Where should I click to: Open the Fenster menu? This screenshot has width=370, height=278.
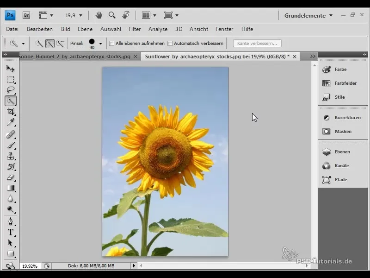tap(224, 29)
